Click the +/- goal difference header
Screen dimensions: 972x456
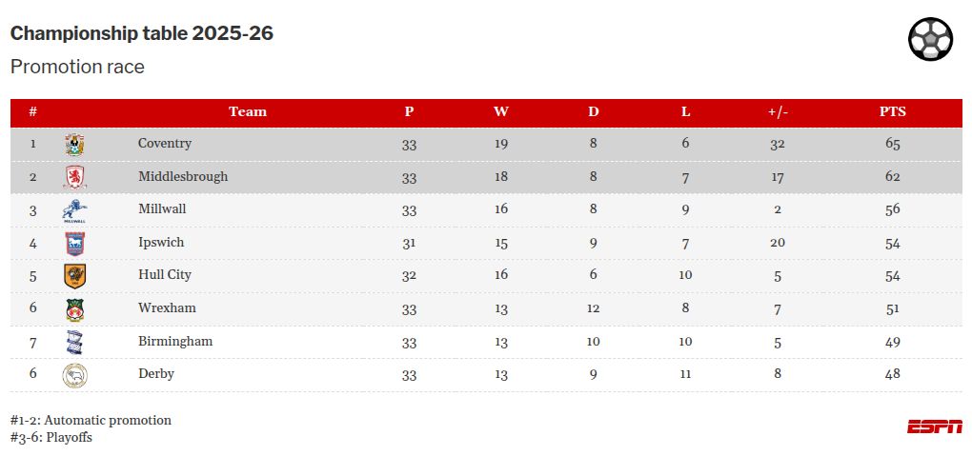click(778, 111)
